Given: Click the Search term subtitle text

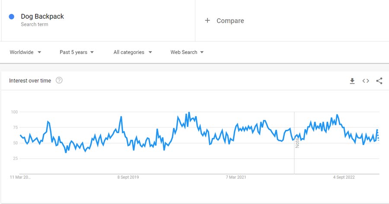Looking at the screenshot, I should click(x=35, y=25).
